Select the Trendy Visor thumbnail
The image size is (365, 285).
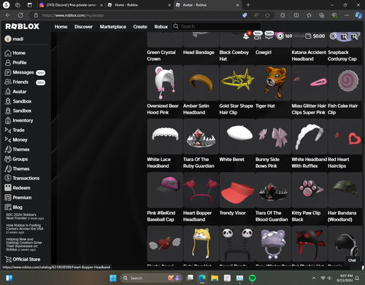237,190
